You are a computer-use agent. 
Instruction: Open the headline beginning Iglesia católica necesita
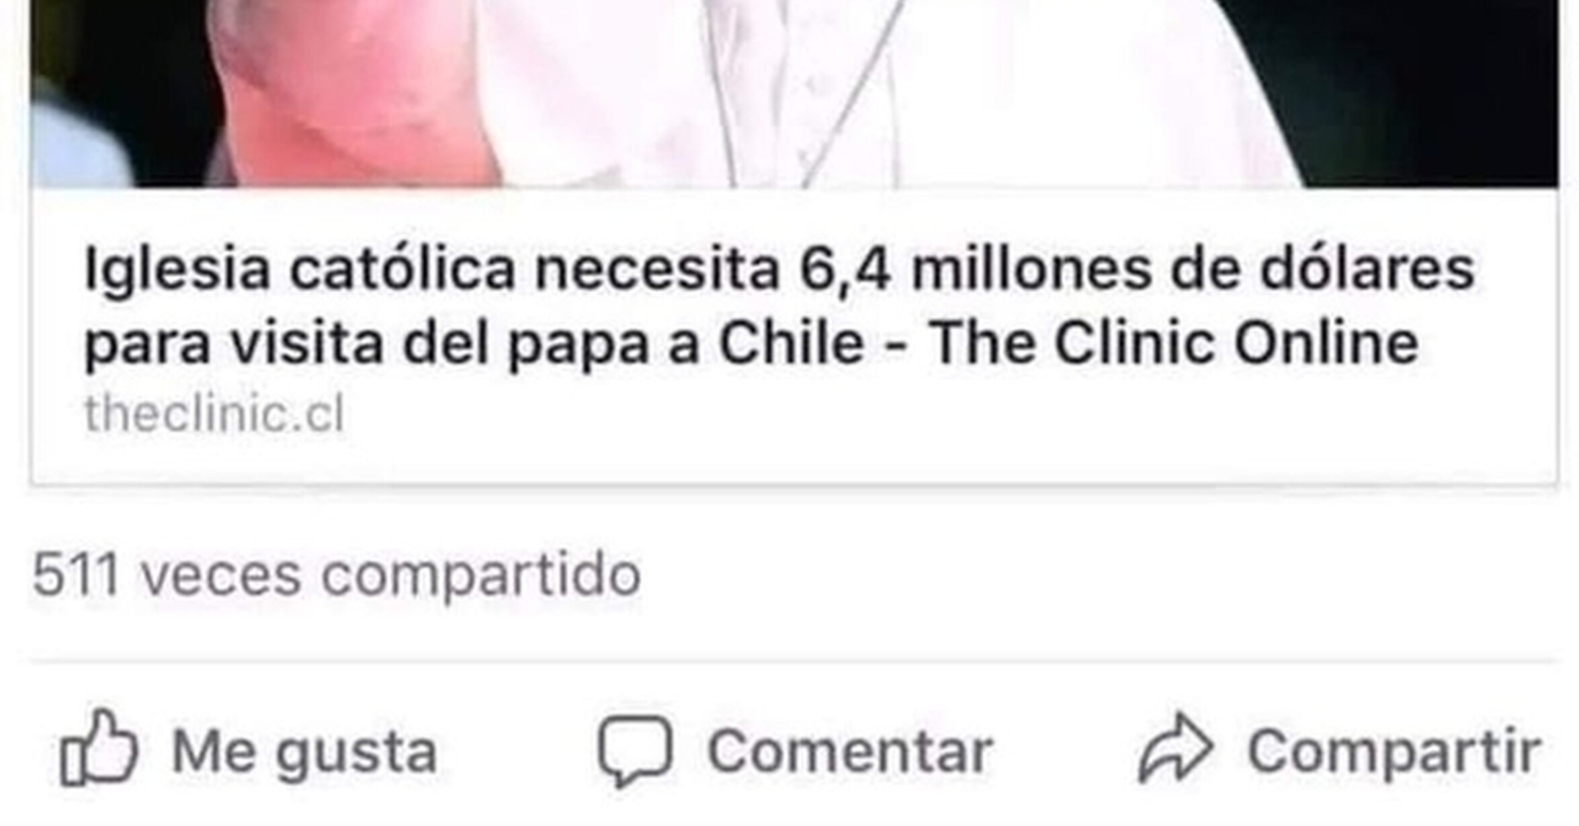click(x=779, y=307)
